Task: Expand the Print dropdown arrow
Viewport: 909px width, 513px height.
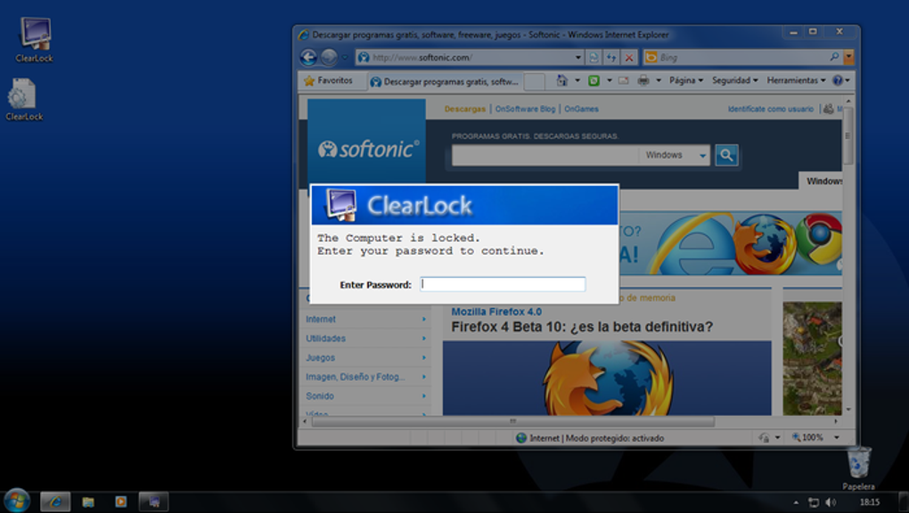Action: [659, 80]
